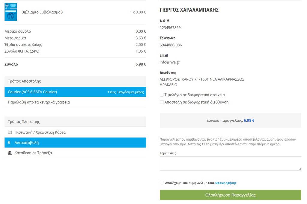Pick the Αντικαταβολή payment method label

tap(27, 143)
